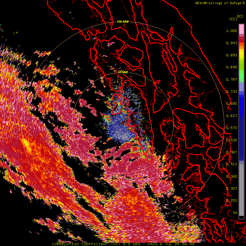The height and width of the screenshot is (246, 246).
Task: Select the 0.413 color scale value
Action: coord(232,164)
